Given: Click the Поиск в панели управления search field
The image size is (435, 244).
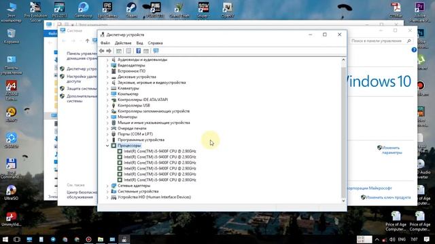Looking at the screenshot, I should [381, 41].
